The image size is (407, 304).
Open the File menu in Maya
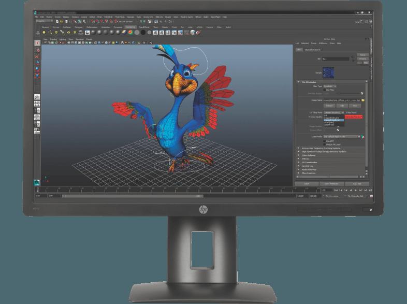tap(37, 17)
